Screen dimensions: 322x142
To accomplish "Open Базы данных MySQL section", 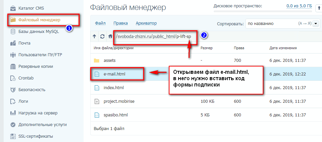I will click(39, 32).
